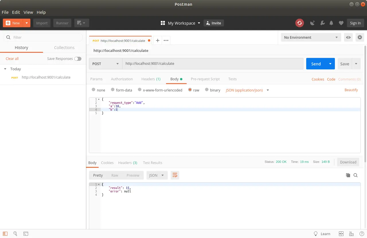
Task: Open settings via the wrench icon
Action: 322,23
